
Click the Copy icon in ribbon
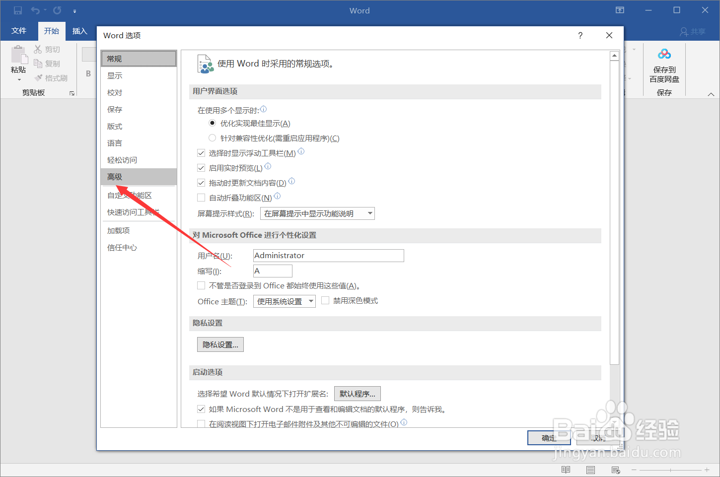pyautogui.click(x=38, y=64)
